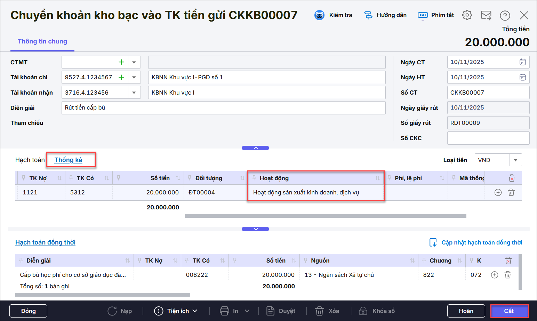Expand the Tài khoản nhận dropdown

(x=134, y=93)
